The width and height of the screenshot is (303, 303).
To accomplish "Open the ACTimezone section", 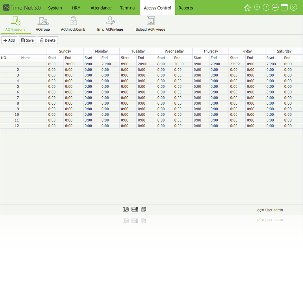I will pyautogui.click(x=16, y=24).
